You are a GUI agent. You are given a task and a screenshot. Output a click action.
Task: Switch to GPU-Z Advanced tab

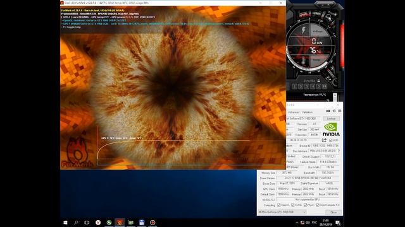click(294, 112)
